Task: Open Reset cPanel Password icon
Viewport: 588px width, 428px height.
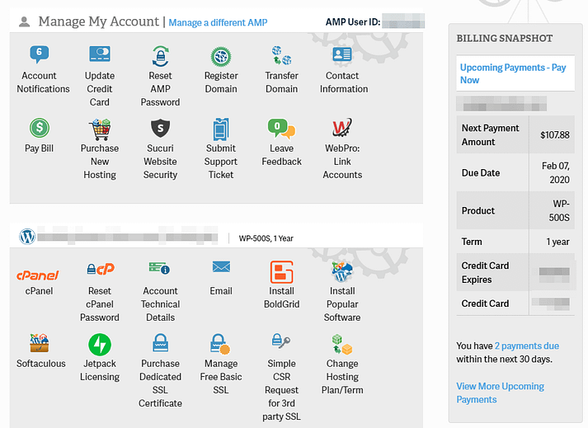Action: [101, 269]
